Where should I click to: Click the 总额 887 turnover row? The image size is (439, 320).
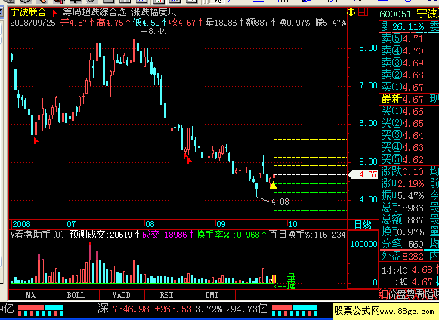click(402, 220)
